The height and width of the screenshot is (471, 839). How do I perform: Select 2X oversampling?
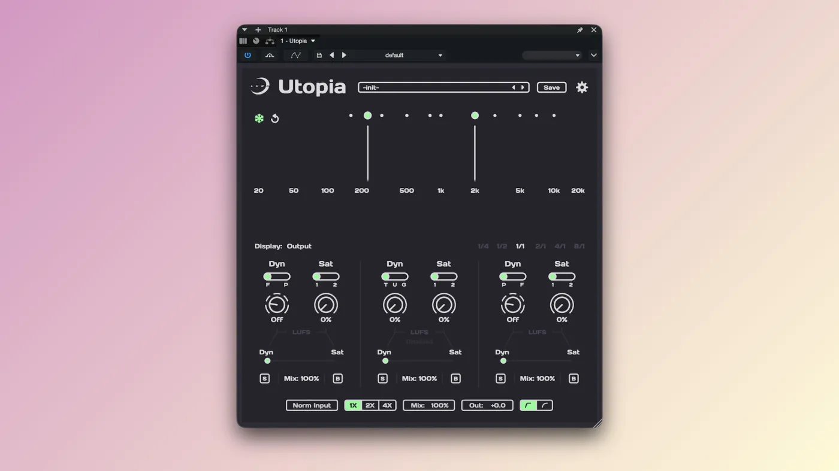click(370, 405)
